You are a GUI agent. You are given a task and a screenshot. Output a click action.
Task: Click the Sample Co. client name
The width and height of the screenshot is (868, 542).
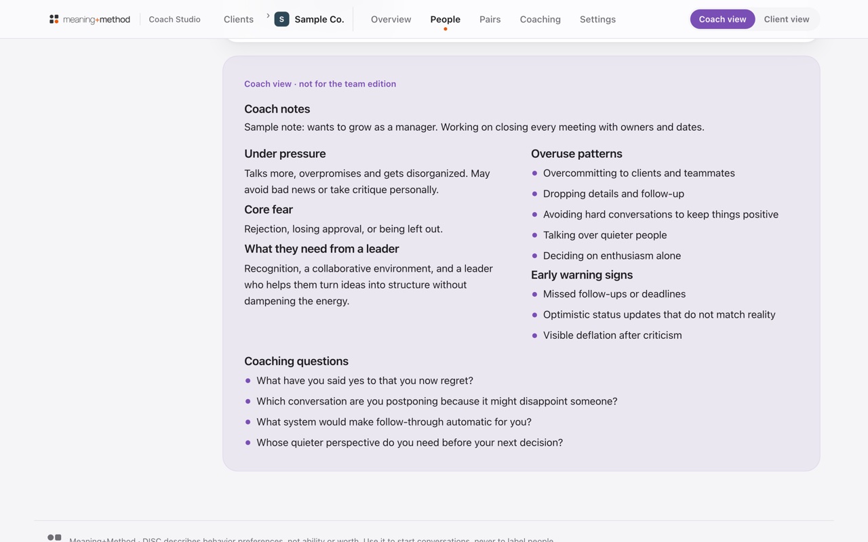(x=319, y=19)
